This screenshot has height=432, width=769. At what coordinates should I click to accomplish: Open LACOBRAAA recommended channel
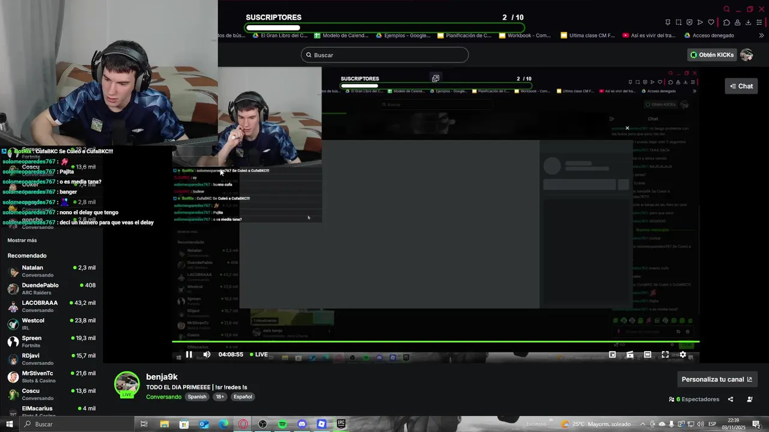51,306
